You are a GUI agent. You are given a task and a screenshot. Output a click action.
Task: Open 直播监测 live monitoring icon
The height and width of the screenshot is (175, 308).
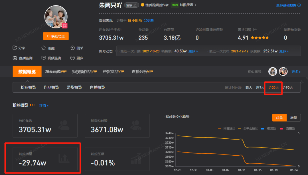pyautogui.click(x=14, y=58)
